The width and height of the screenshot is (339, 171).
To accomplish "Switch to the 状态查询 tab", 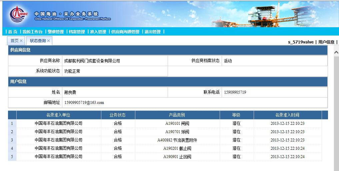I will point(38,41).
